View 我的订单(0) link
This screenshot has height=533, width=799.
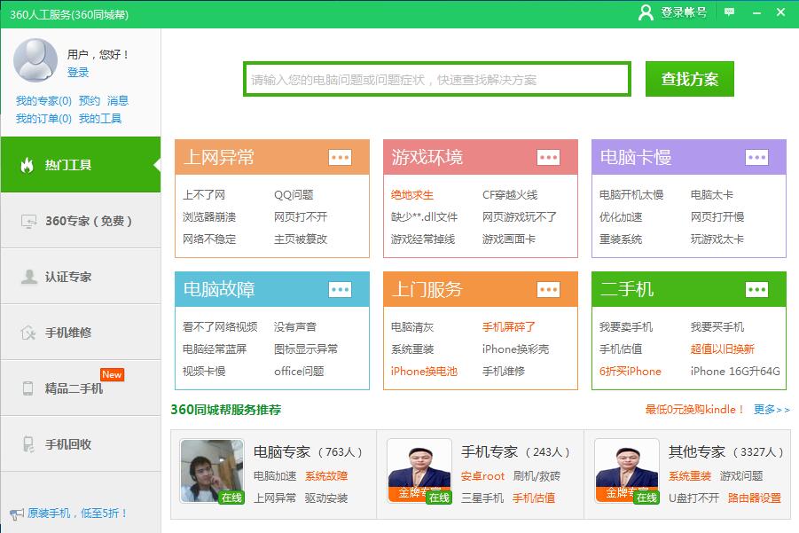coord(43,119)
